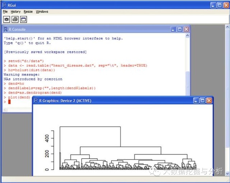Image resolution: width=230 pixels, height=183 pixels.
Task: Click the plot(dend) command line
Action: 17,97
